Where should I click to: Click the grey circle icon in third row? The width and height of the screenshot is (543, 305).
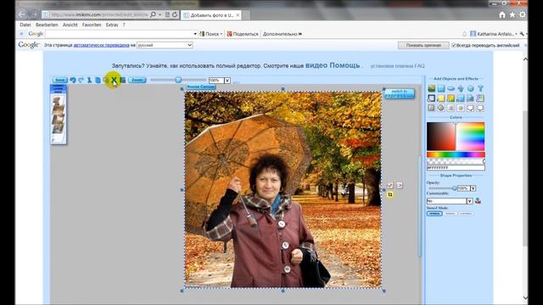tap(441, 108)
